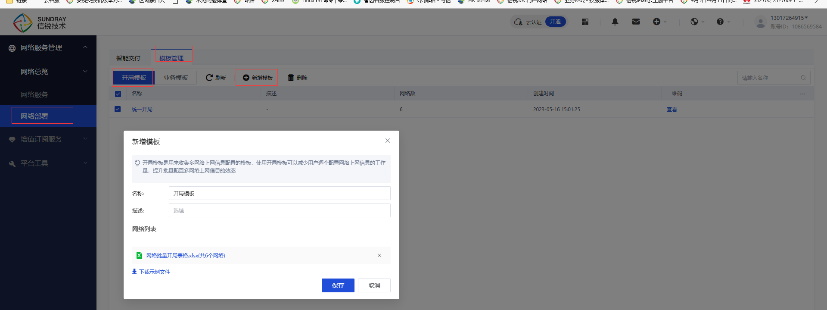Uncheck the 统一开局 row checkbox
Image resolution: width=827 pixels, height=310 pixels.
point(118,109)
